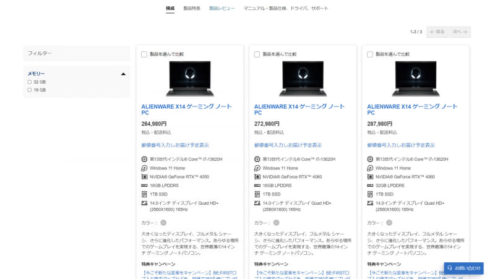Click the processor icon on the 264,980円 card

(x=144, y=159)
